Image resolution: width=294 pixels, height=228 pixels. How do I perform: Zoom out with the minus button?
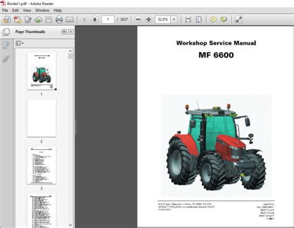[x=138, y=20]
